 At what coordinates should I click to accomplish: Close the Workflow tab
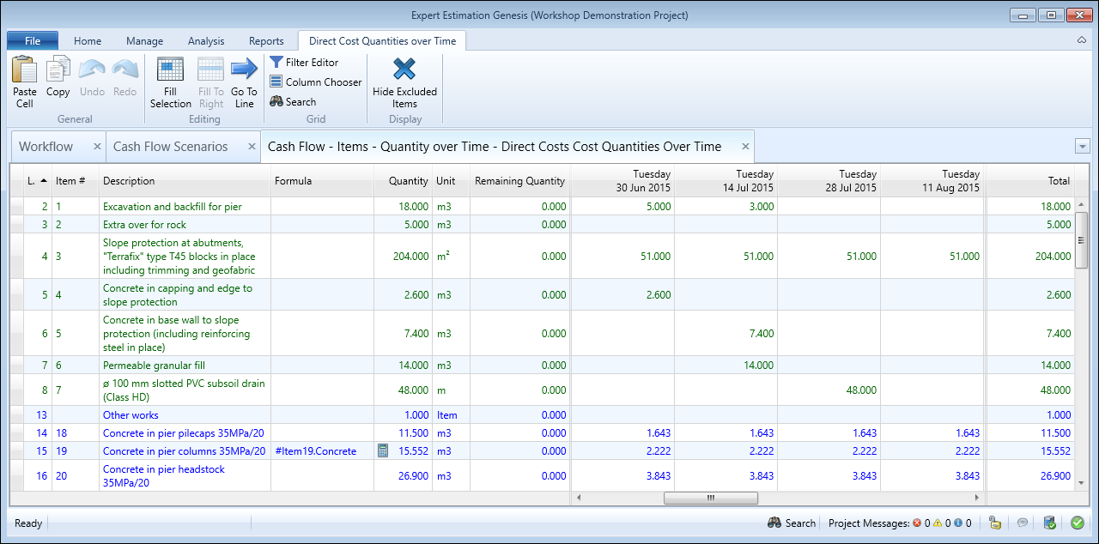click(x=95, y=147)
